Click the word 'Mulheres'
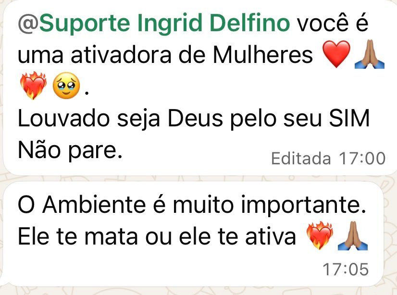Image resolution: width=397 pixels, height=295 pixels. pos(263,54)
